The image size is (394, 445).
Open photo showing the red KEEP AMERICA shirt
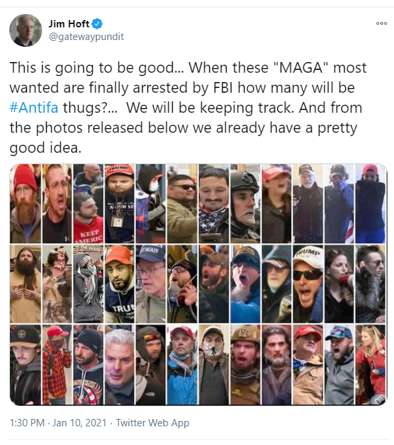[88, 203]
